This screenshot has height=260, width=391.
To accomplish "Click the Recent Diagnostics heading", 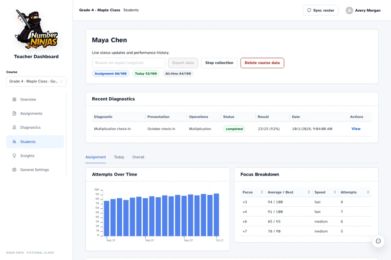I will click(x=113, y=99).
